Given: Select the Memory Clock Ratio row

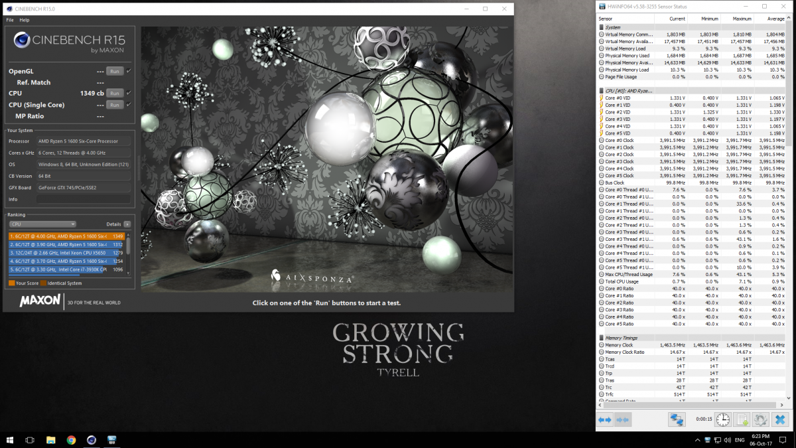Looking at the screenshot, I should [692, 352].
